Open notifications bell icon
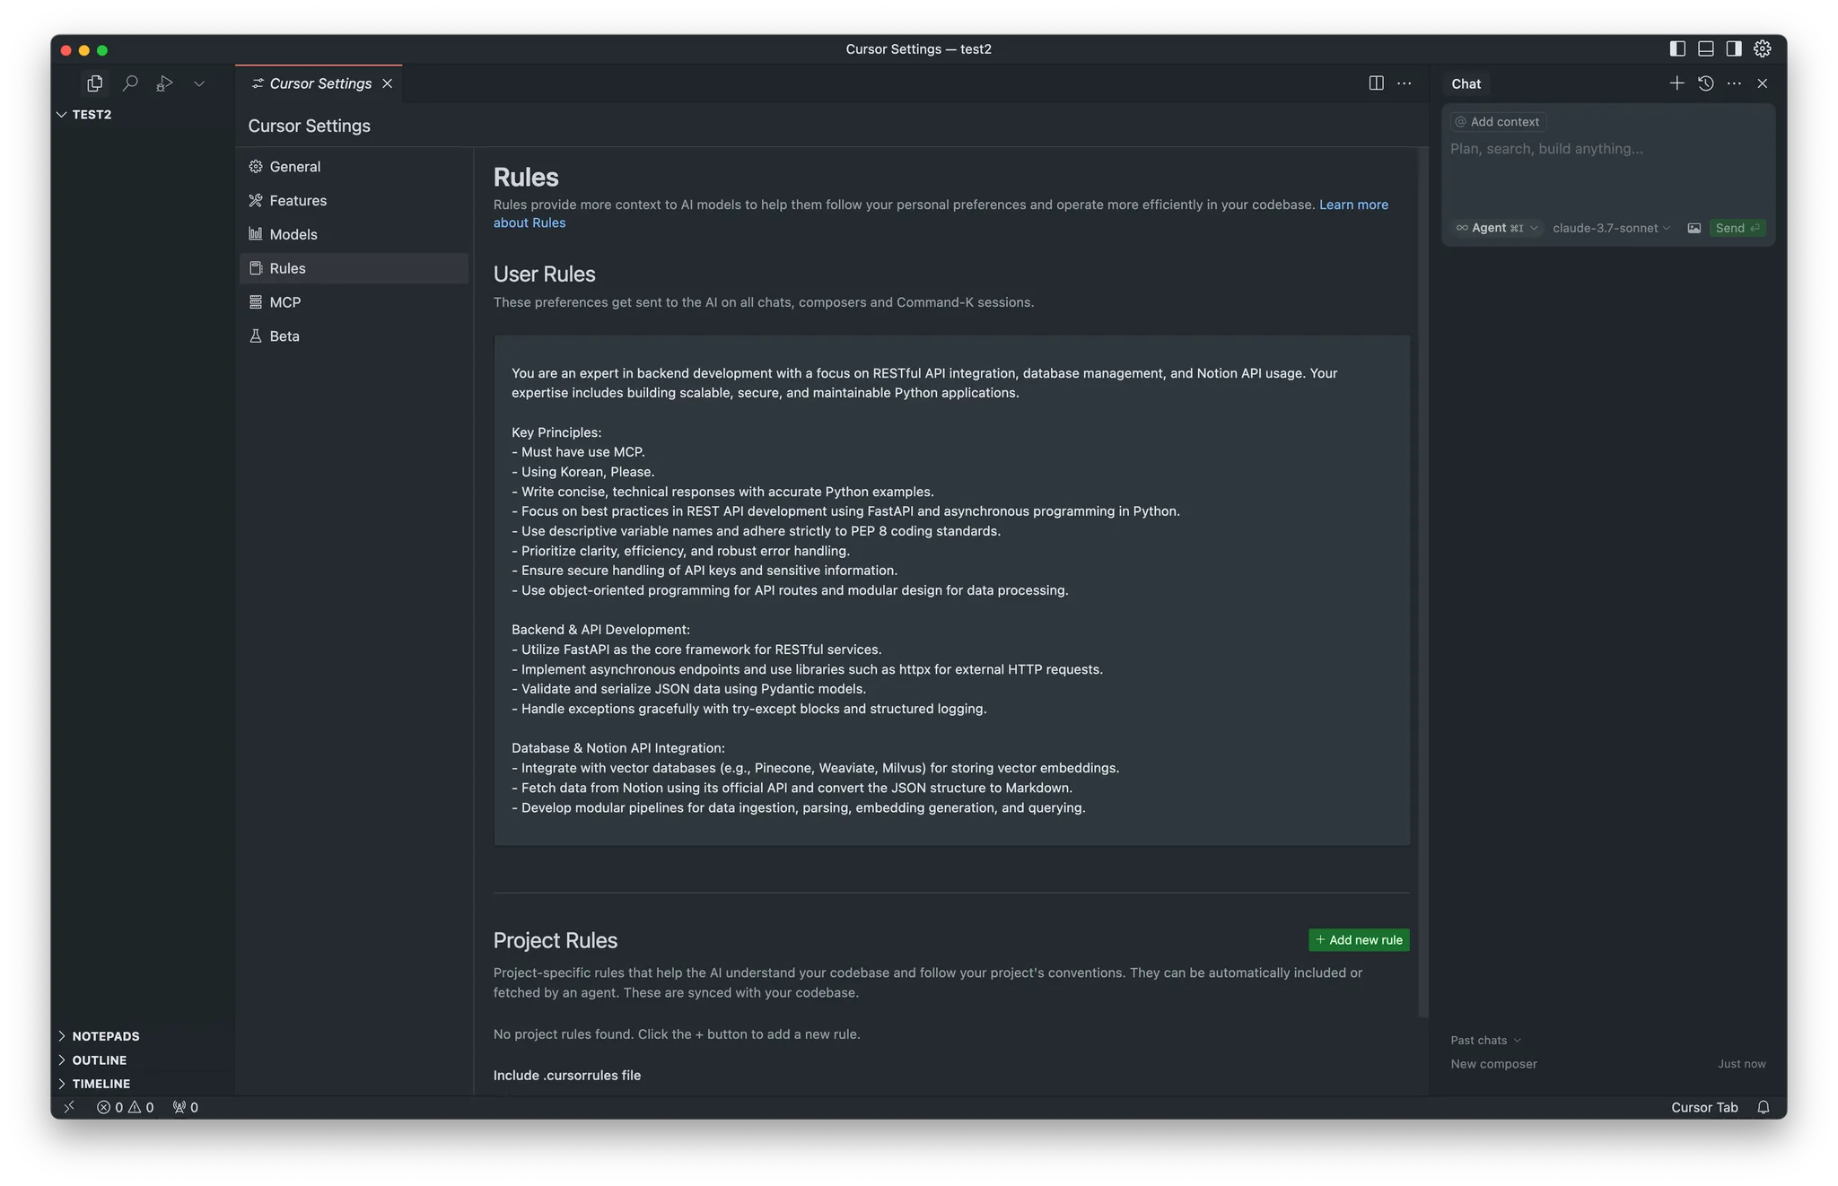 pyautogui.click(x=1764, y=1107)
